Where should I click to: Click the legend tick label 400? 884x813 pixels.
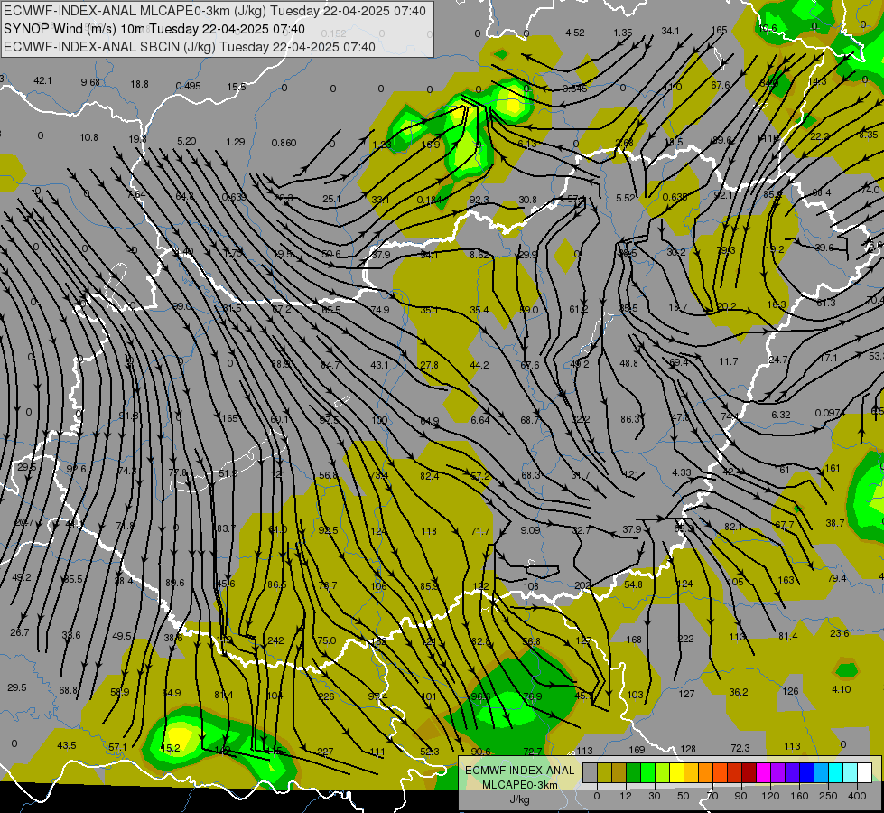pos(857,796)
